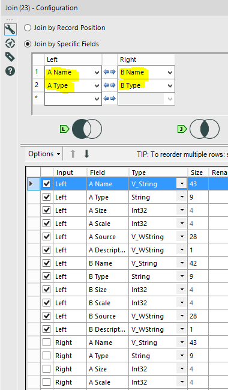Click the Field column header

[x=108, y=172]
